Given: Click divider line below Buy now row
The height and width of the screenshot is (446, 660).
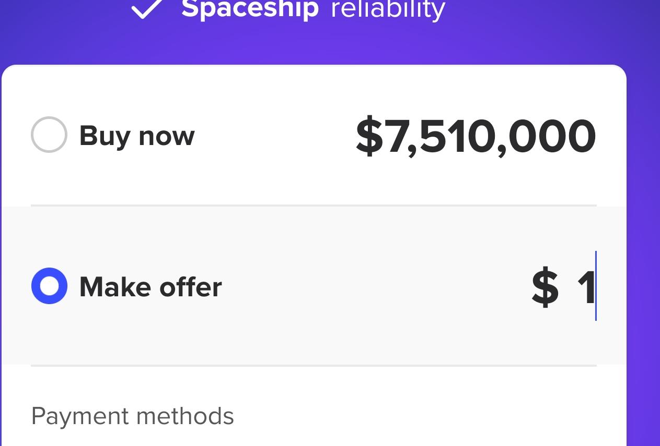Looking at the screenshot, I should [x=314, y=206].
